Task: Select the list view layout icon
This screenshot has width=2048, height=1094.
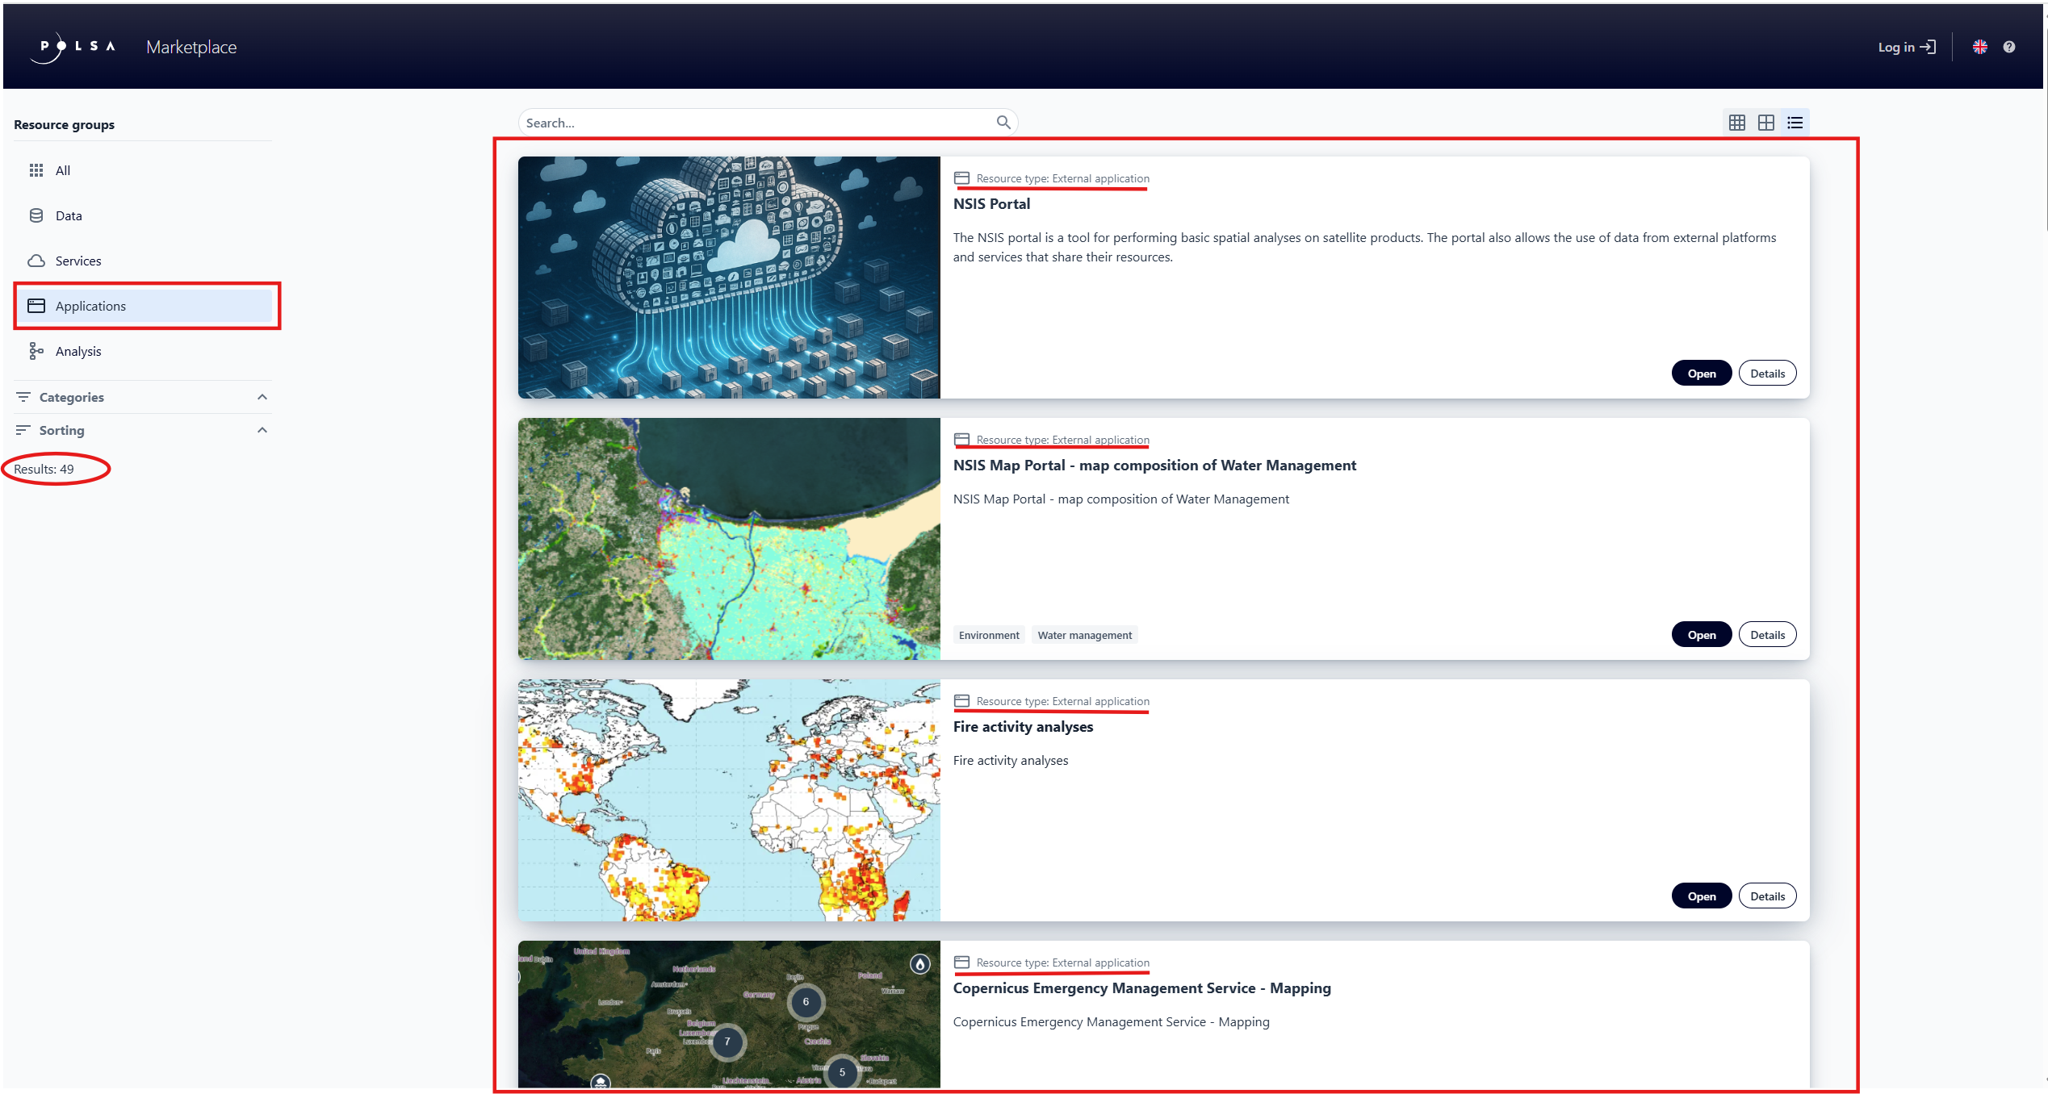Action: (x=1795, y=122)
